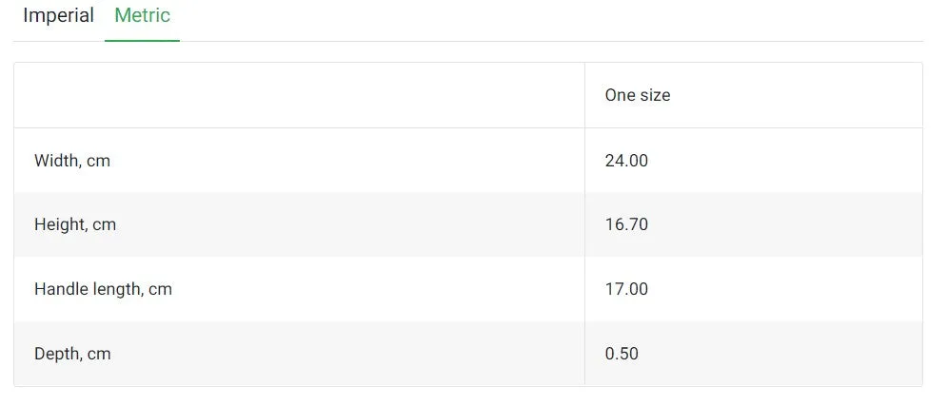Viewport: 948px width, 406px height.
Task: Select the Metric tab
Action: pos(142,15)
